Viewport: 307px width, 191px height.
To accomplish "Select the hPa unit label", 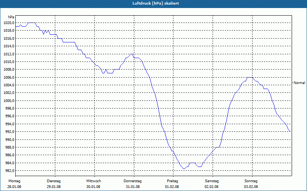I will click(x=11, y=17).
